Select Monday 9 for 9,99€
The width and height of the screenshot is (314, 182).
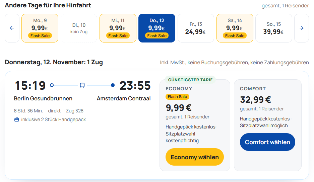point(40,28)
